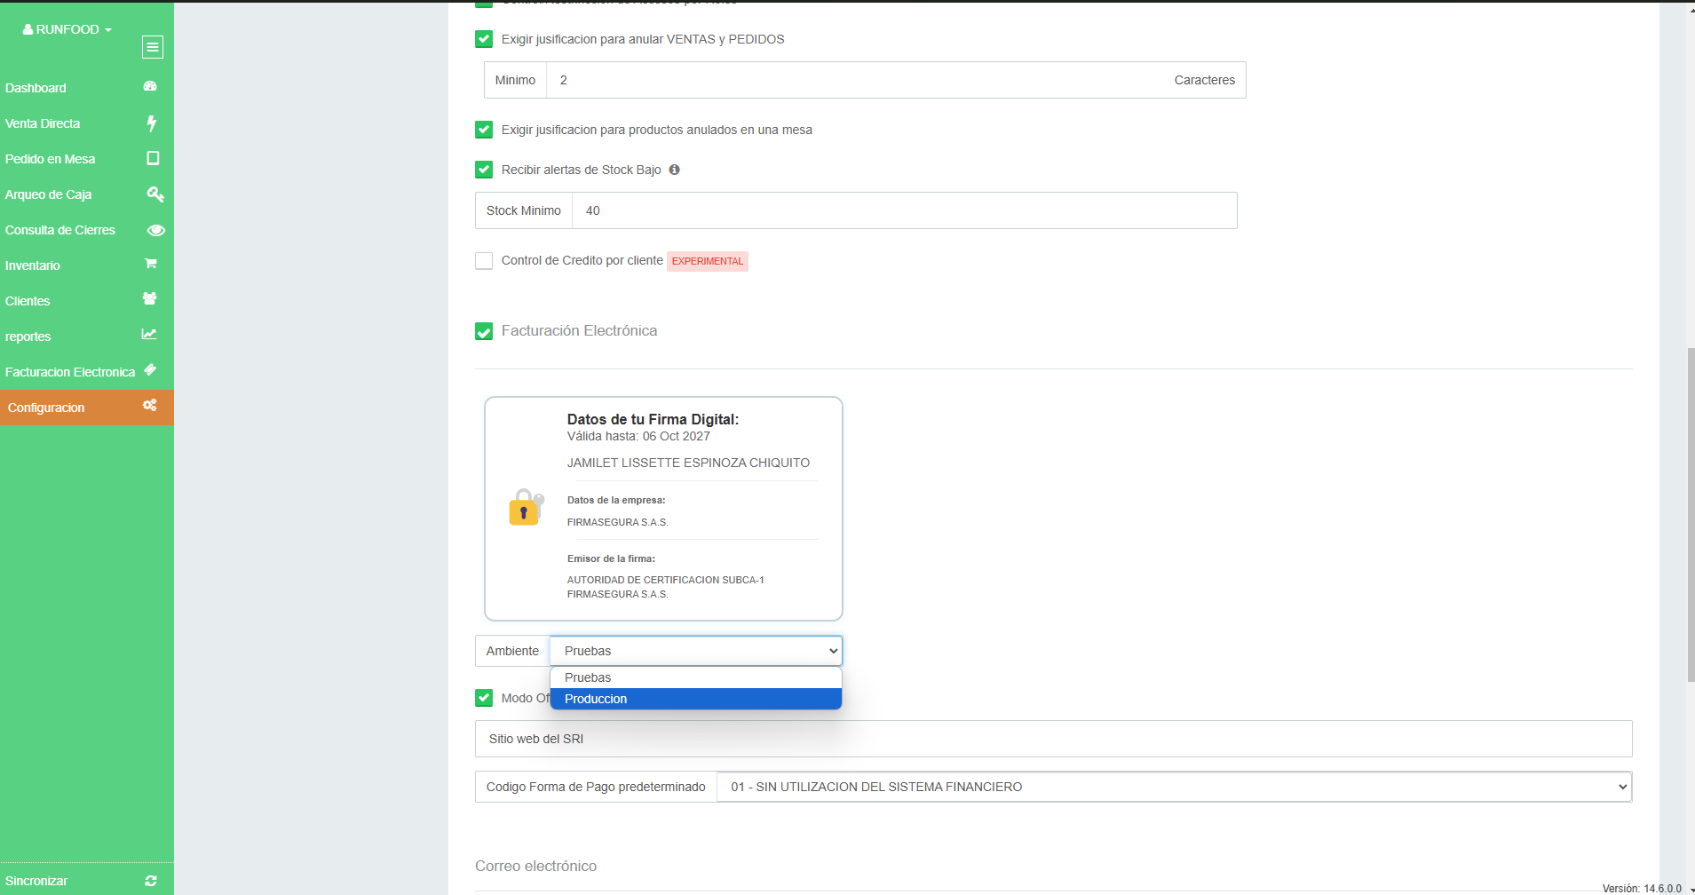
Task: Click the Consulta de Cierres eye icon
Action: pos(156,230)
